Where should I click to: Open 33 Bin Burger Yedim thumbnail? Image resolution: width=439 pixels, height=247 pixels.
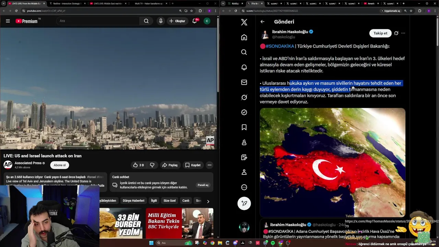point(121,223)
